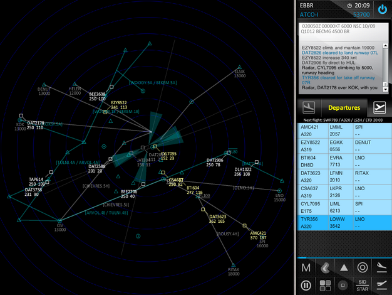Click the takeoff aircraft icon in bottom toolbar
392x295 pixels.
coord(381,285)
